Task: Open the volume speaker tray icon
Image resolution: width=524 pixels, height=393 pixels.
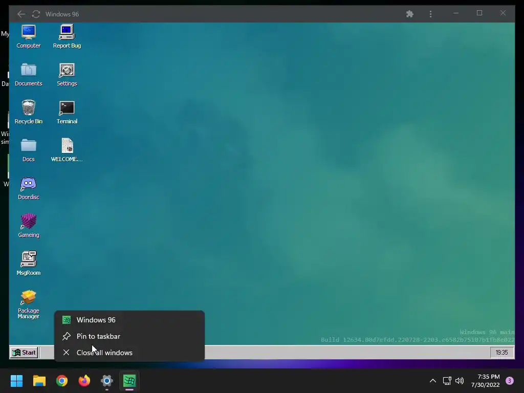Action: click(460, 381)
